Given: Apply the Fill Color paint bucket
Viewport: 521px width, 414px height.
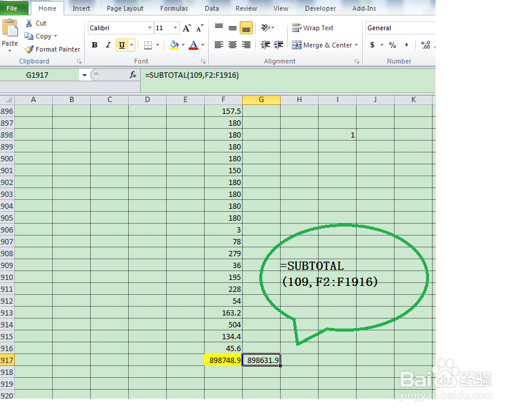Looking at the screenshot, I should tap(174, 45).
